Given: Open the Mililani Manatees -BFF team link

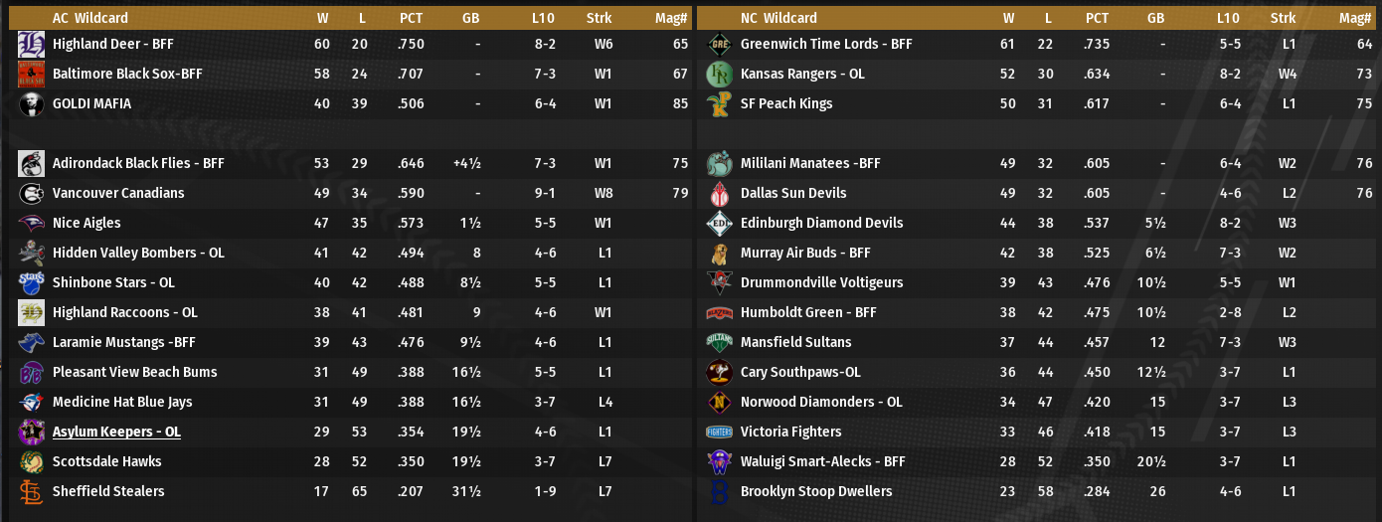Looking at the screenshot, I should click(810, 163).
